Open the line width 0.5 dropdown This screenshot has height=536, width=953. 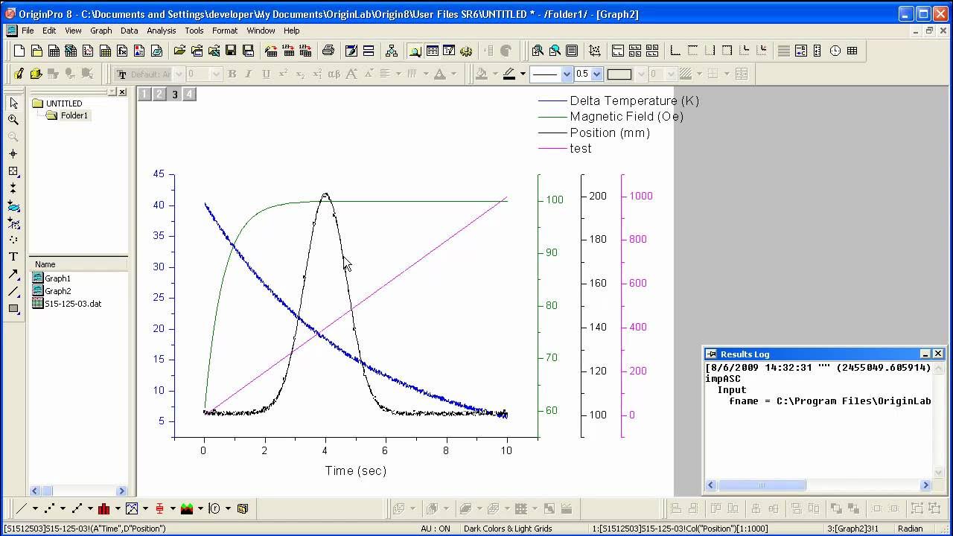[596, 74]
